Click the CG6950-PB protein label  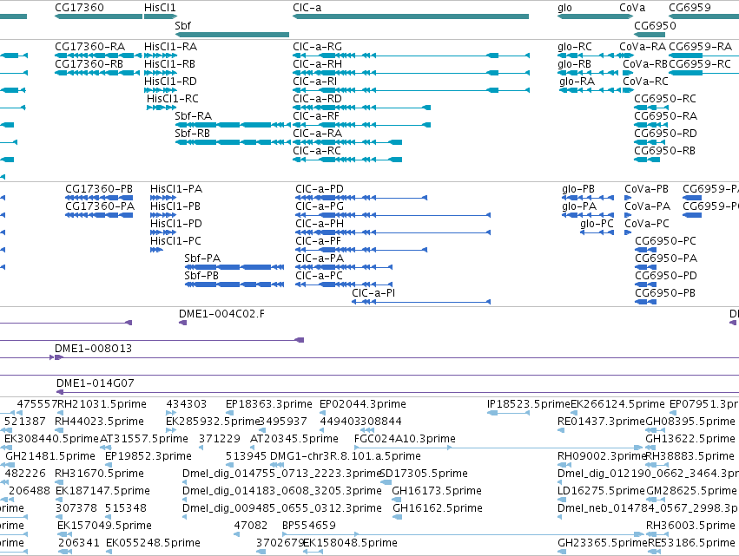tap(665, 293)
